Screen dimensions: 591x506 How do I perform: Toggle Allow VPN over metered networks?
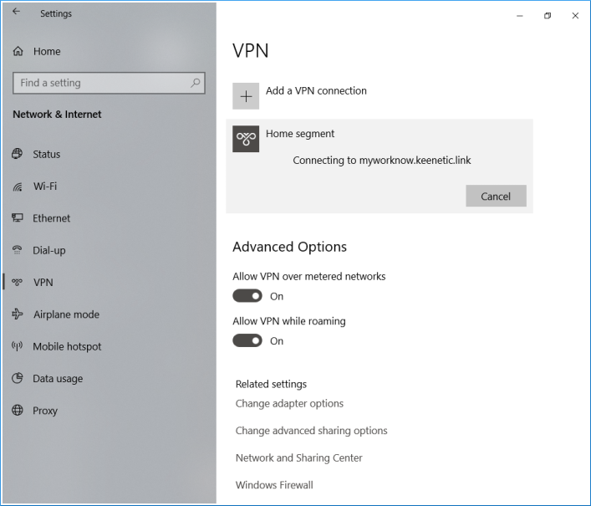click(247, 296)
